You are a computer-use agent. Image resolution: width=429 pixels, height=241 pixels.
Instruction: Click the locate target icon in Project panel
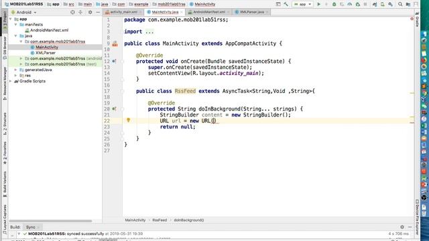(x=72, y=12)
